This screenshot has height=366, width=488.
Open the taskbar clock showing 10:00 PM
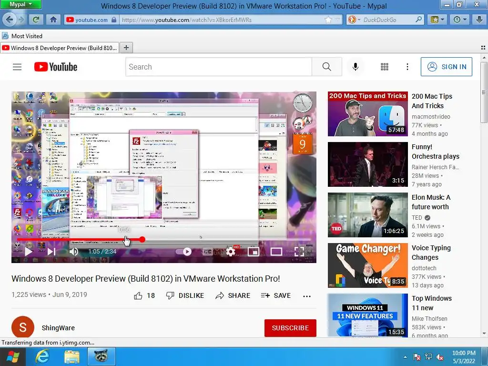[x=464, y=356]
